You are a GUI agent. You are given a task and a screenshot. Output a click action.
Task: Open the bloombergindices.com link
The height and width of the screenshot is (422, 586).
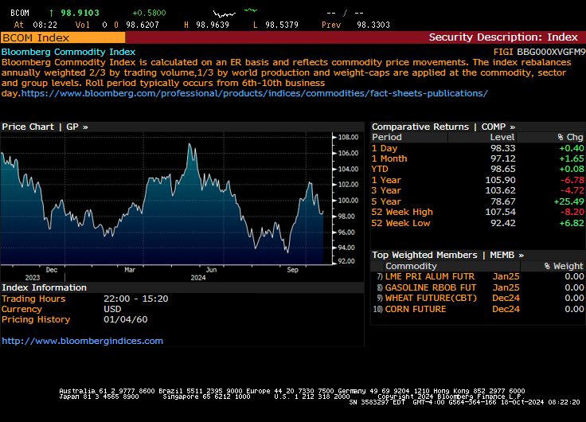82,341
